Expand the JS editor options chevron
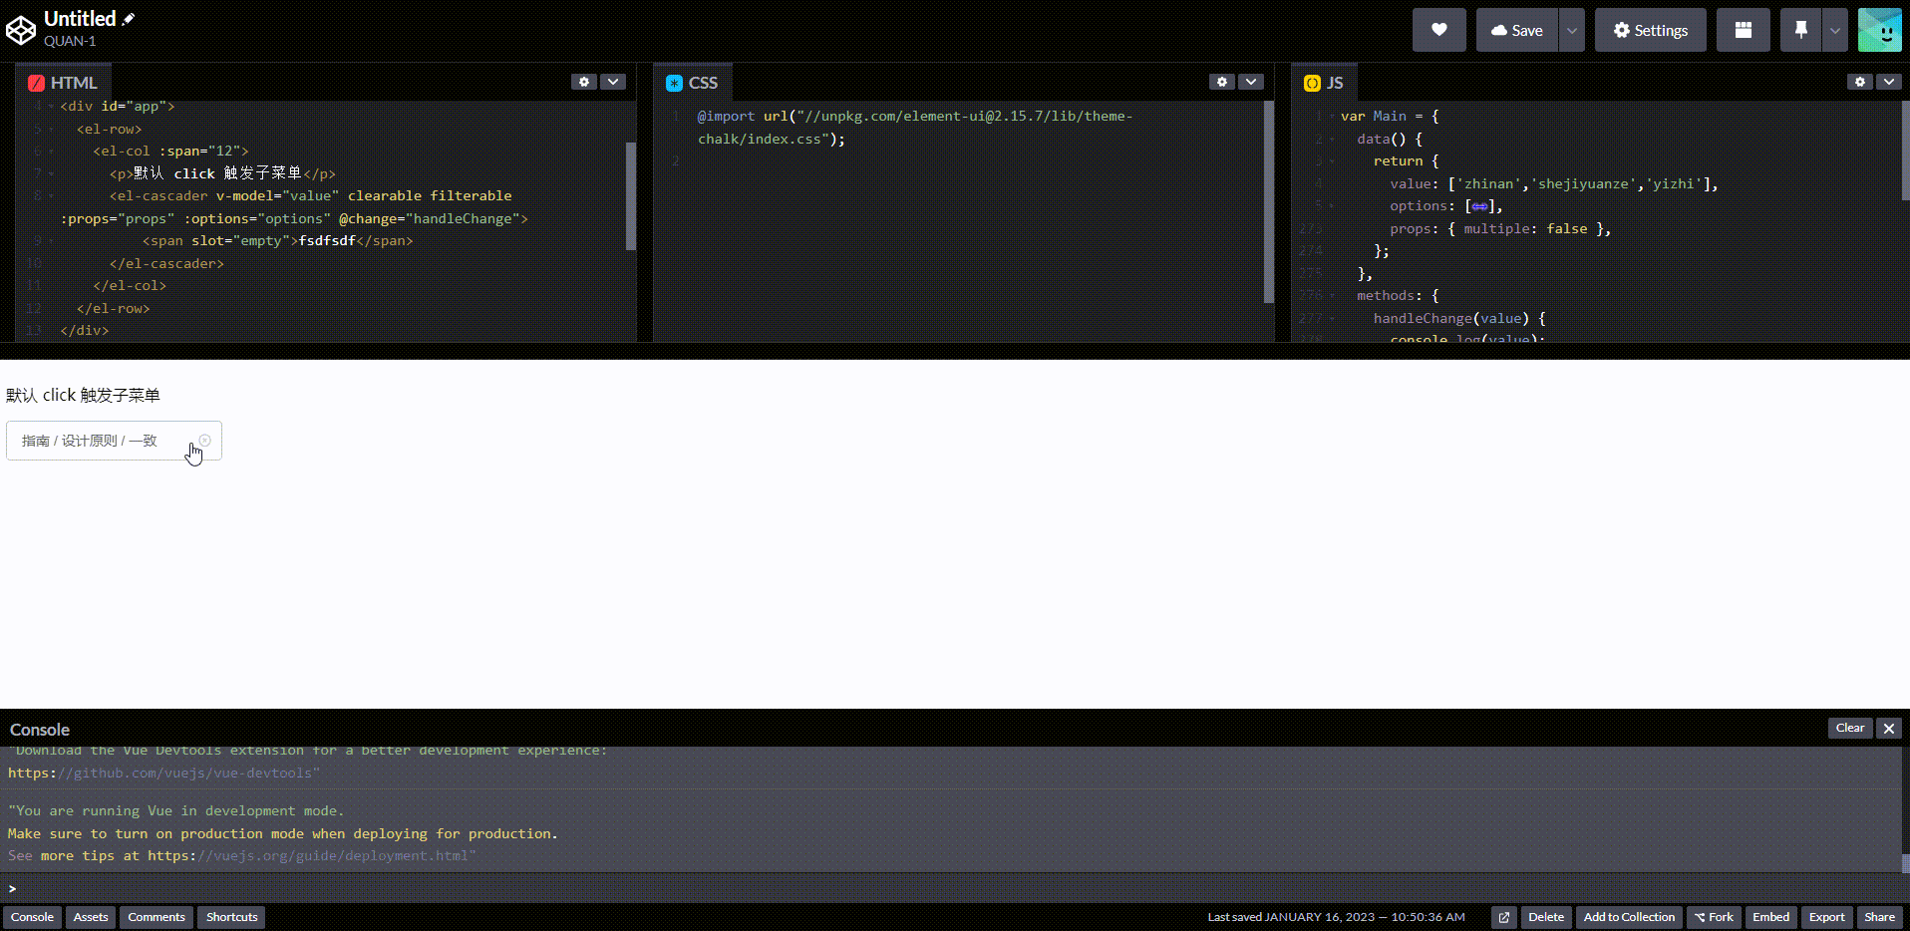Screen dimensions: 1910x931 tap(1889, 82)
